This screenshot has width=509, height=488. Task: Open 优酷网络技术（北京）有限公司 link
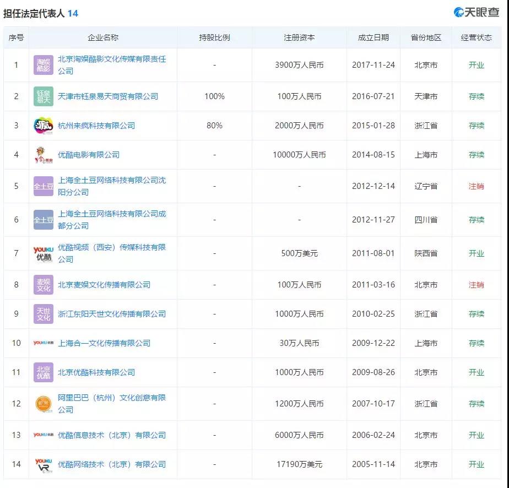(112, 464)
